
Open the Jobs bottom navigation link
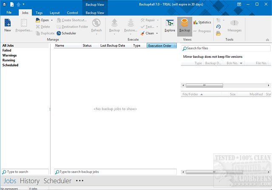tap(10, 181)
